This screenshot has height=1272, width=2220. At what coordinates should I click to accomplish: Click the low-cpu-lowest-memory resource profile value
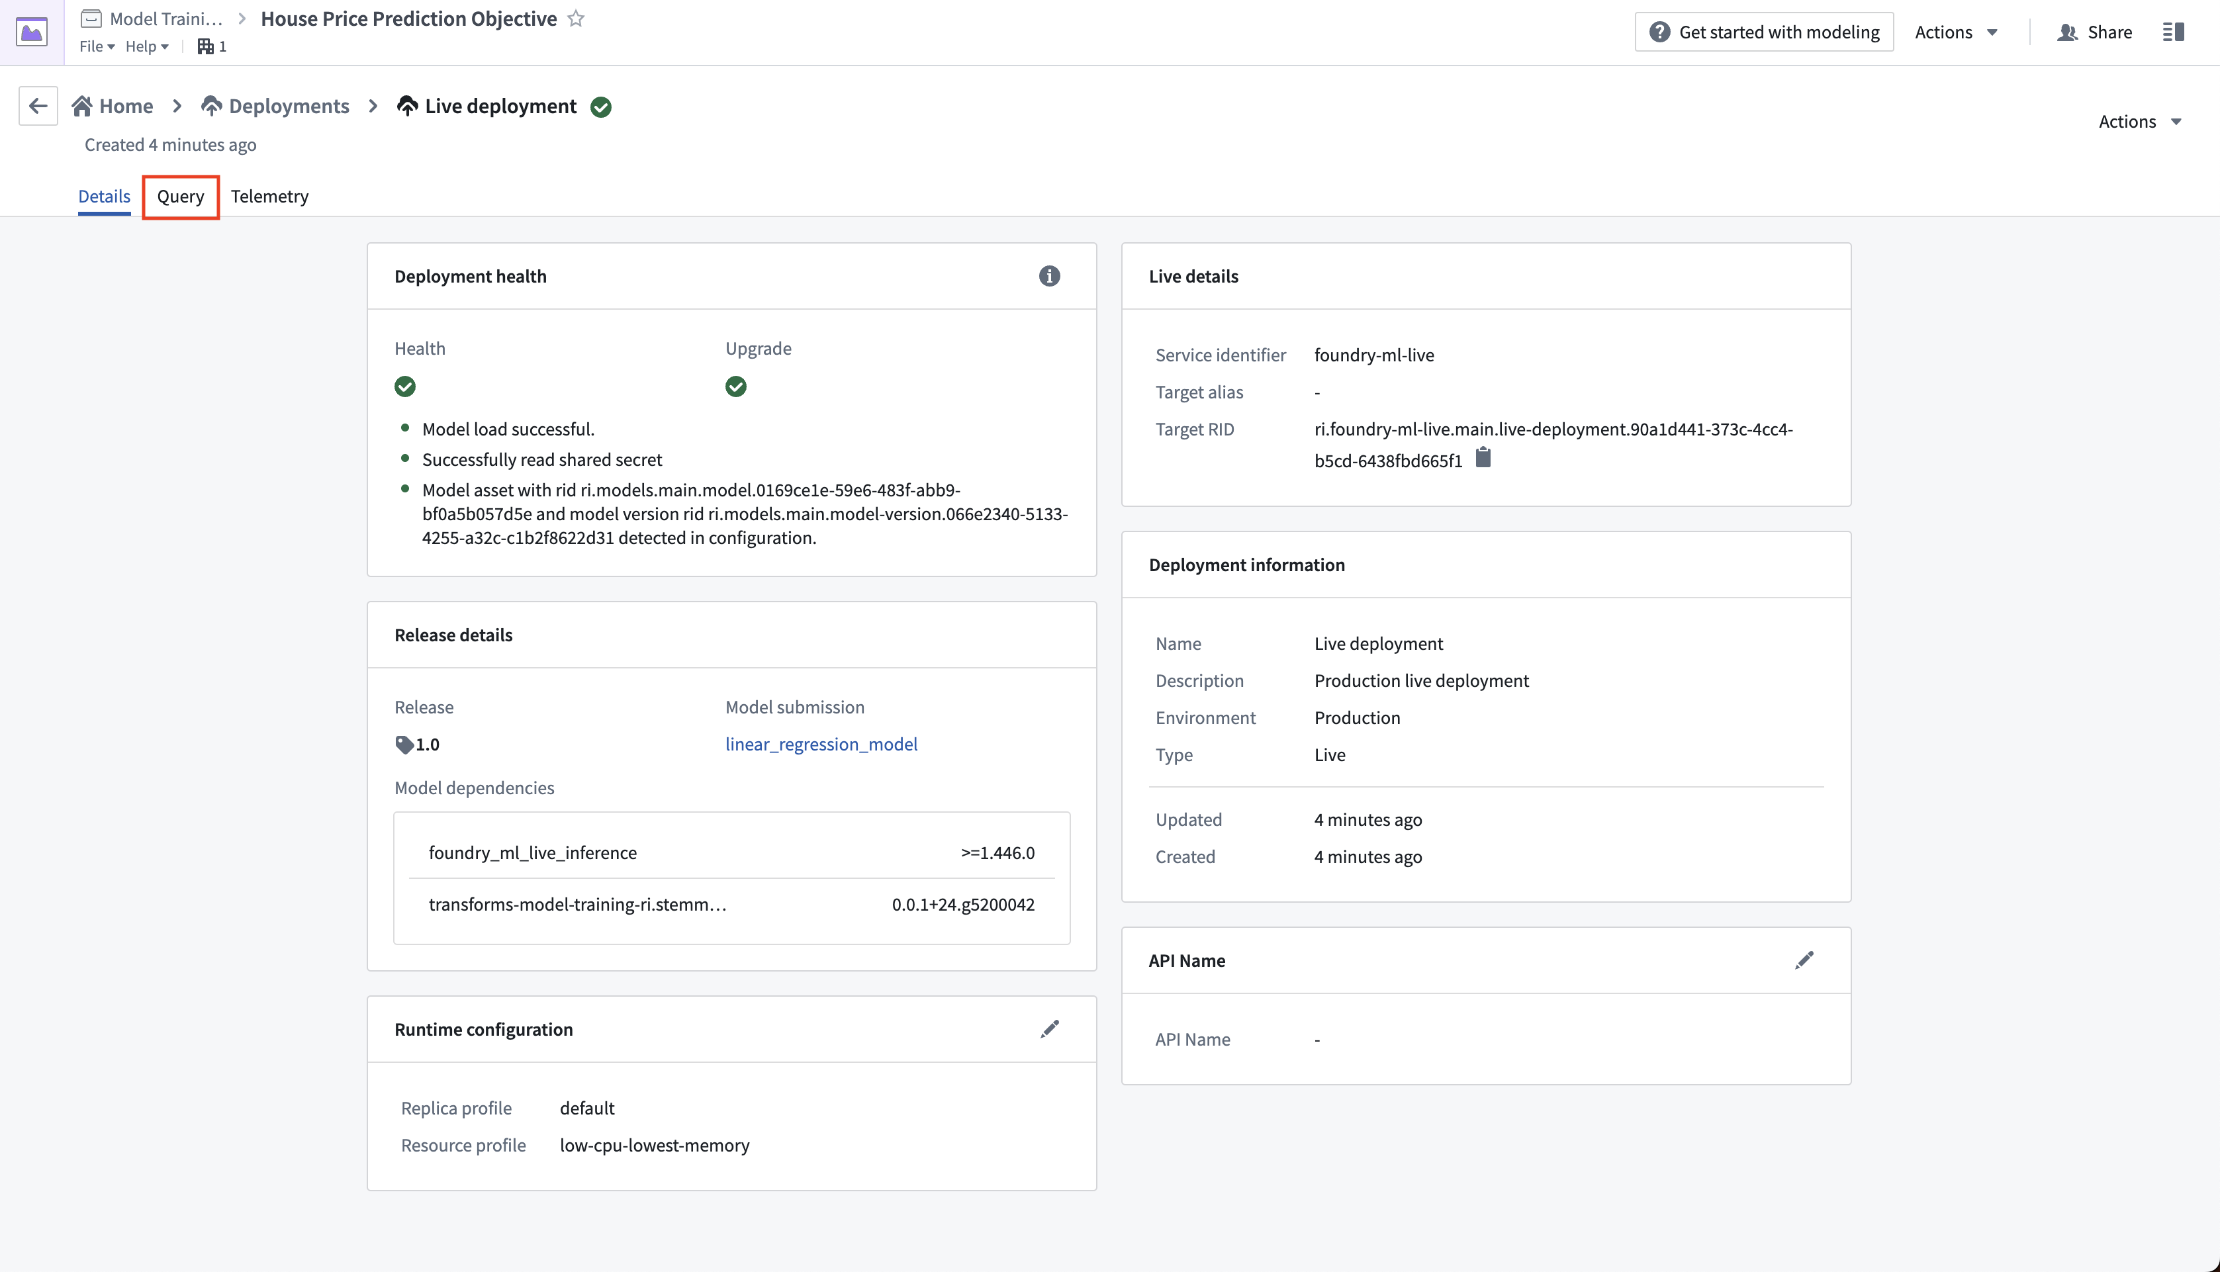click(655, 1144)
